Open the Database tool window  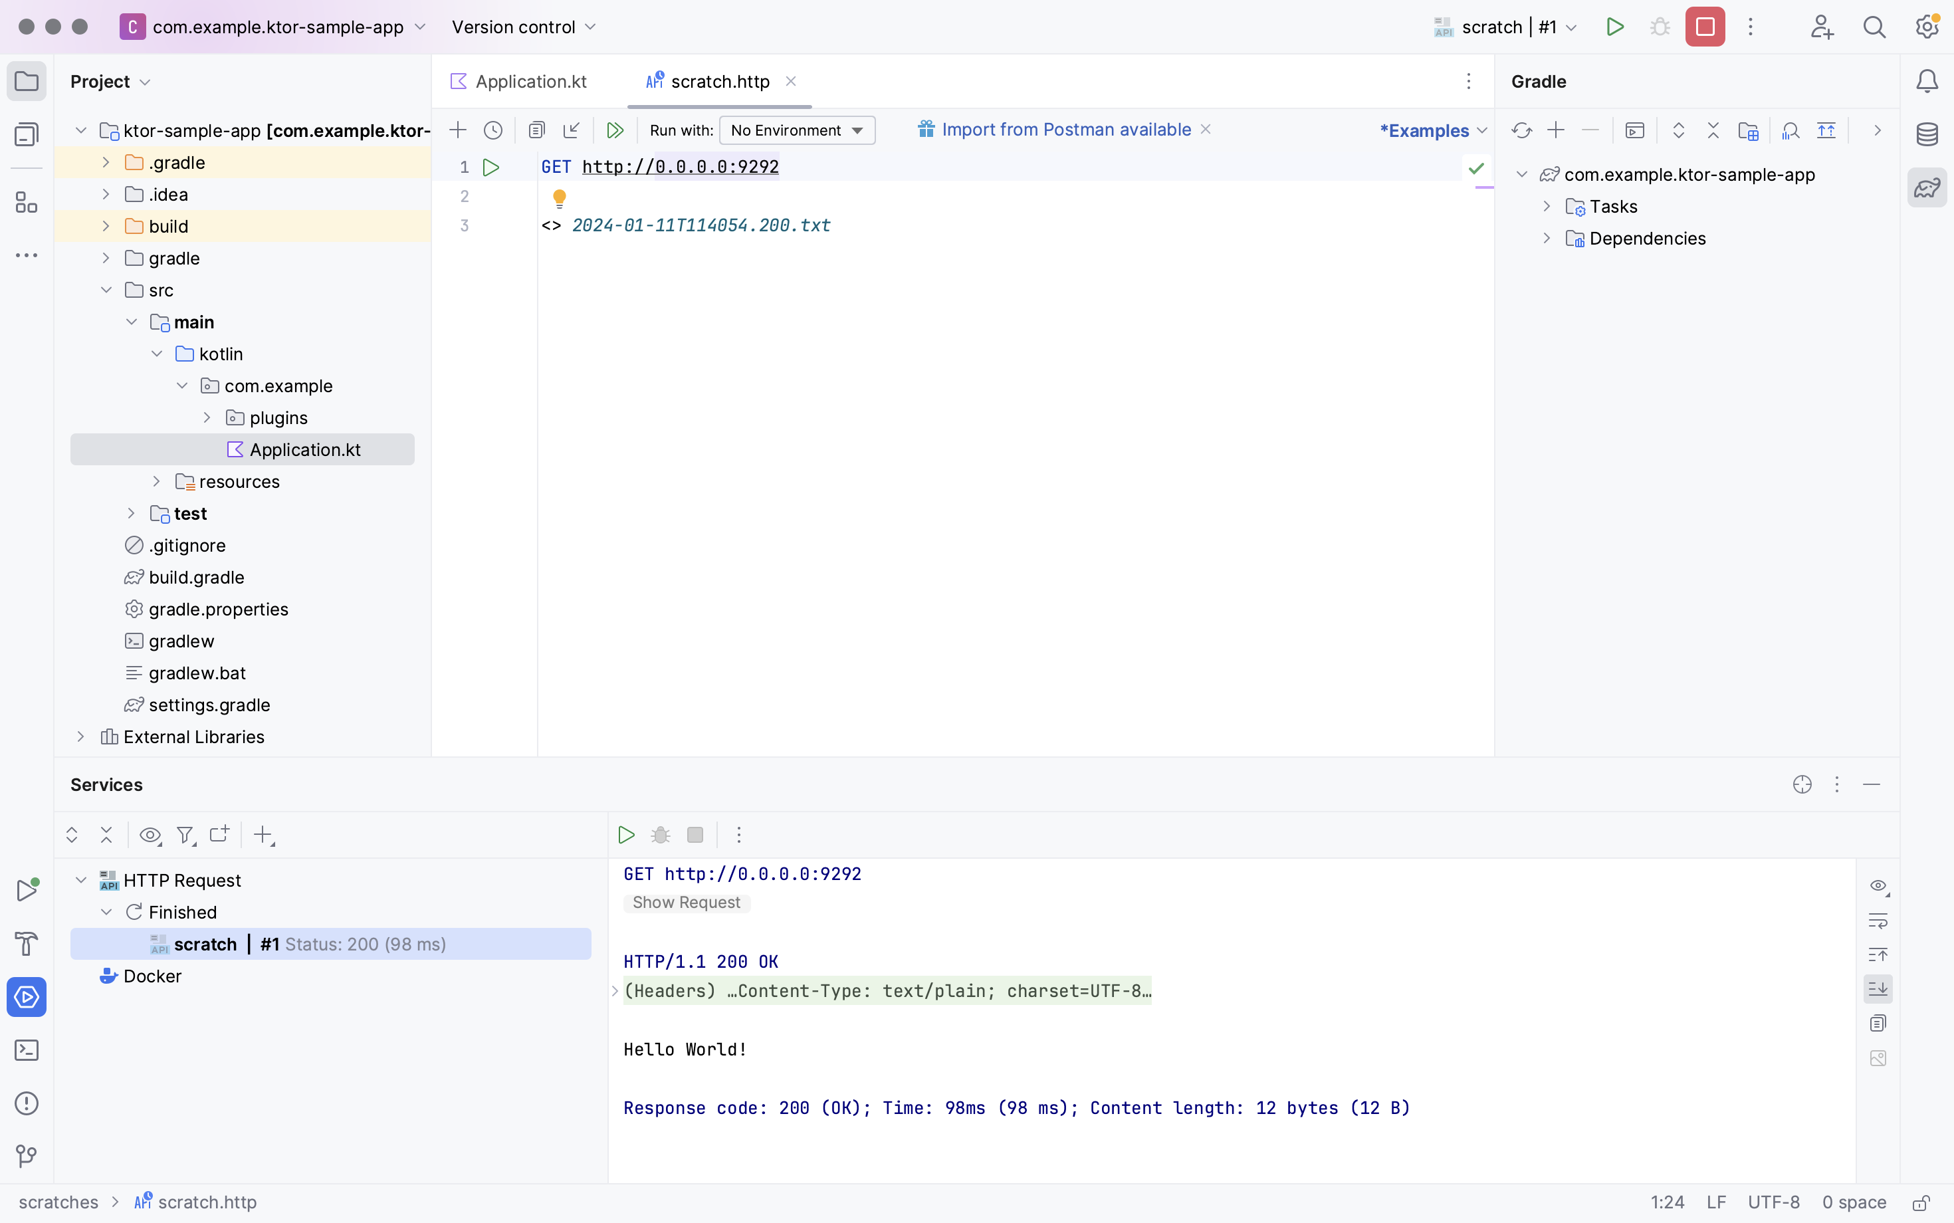(1927, 134)
